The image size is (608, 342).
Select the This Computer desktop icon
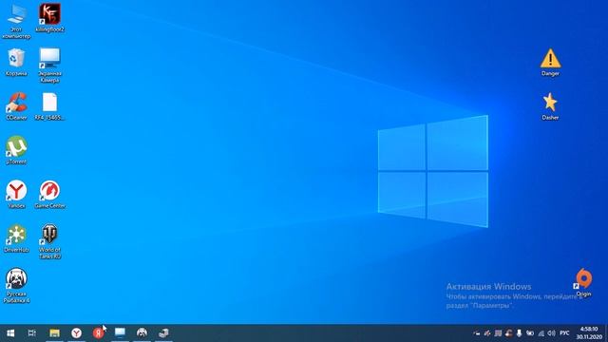(16, 21)
